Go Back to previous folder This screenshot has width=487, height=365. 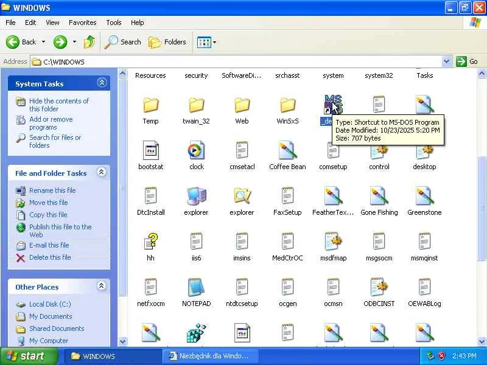(x=21, y=42)
